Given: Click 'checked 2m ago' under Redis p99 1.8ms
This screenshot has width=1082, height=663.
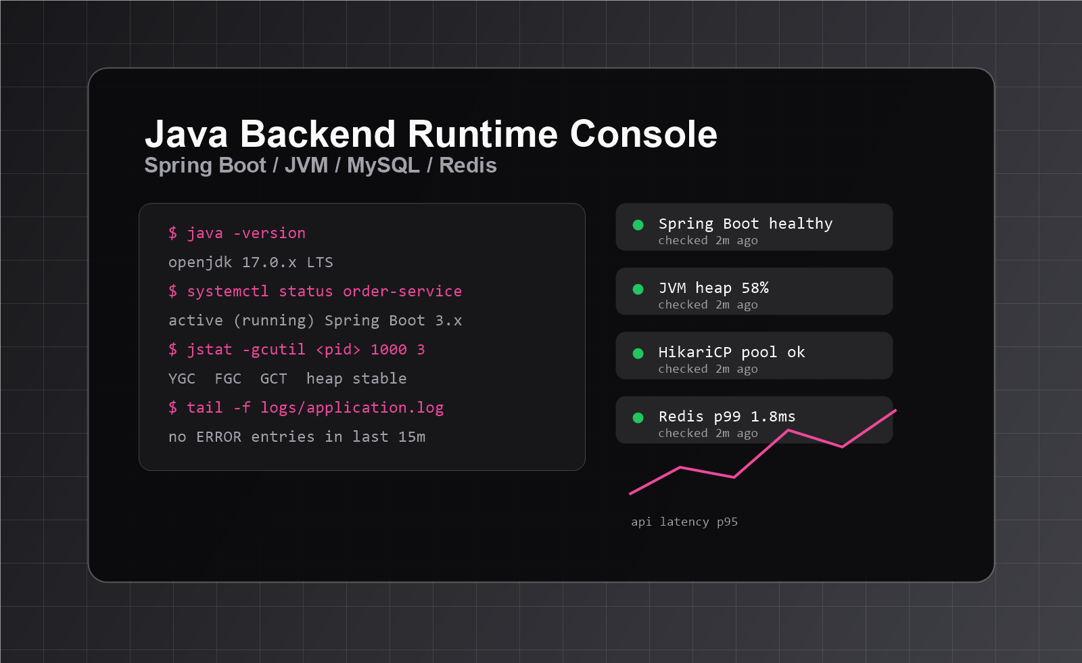Looking at the screenshot, I should [708, 434].
